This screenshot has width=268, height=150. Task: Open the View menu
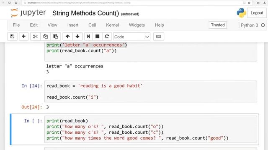coord(52,25)
